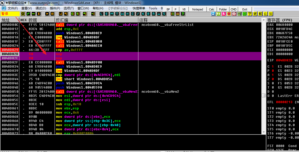Click the EAX register value 00680000
The image size is (299, 152).
284,25
